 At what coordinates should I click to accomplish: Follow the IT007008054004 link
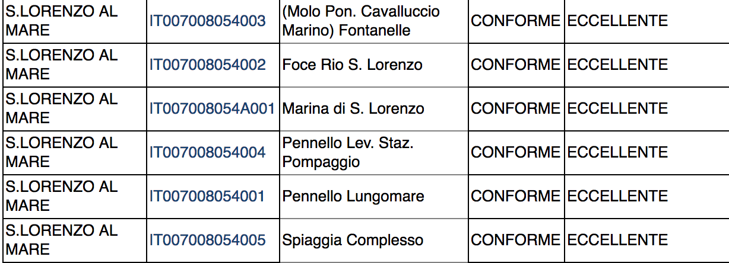pyautogui.click(x=208, y=152)
